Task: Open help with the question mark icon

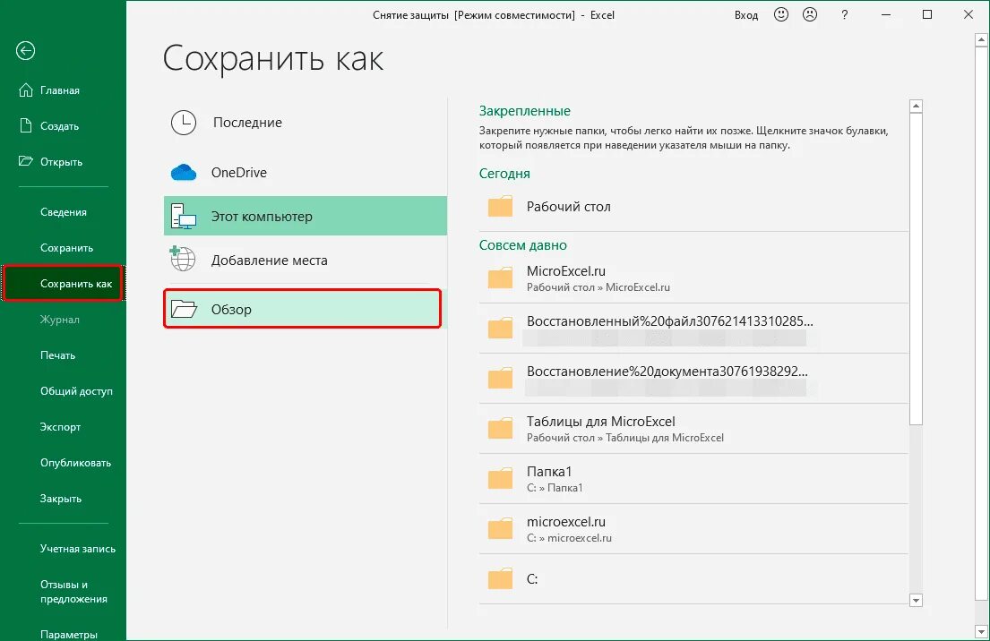Action: click(844, 14)
